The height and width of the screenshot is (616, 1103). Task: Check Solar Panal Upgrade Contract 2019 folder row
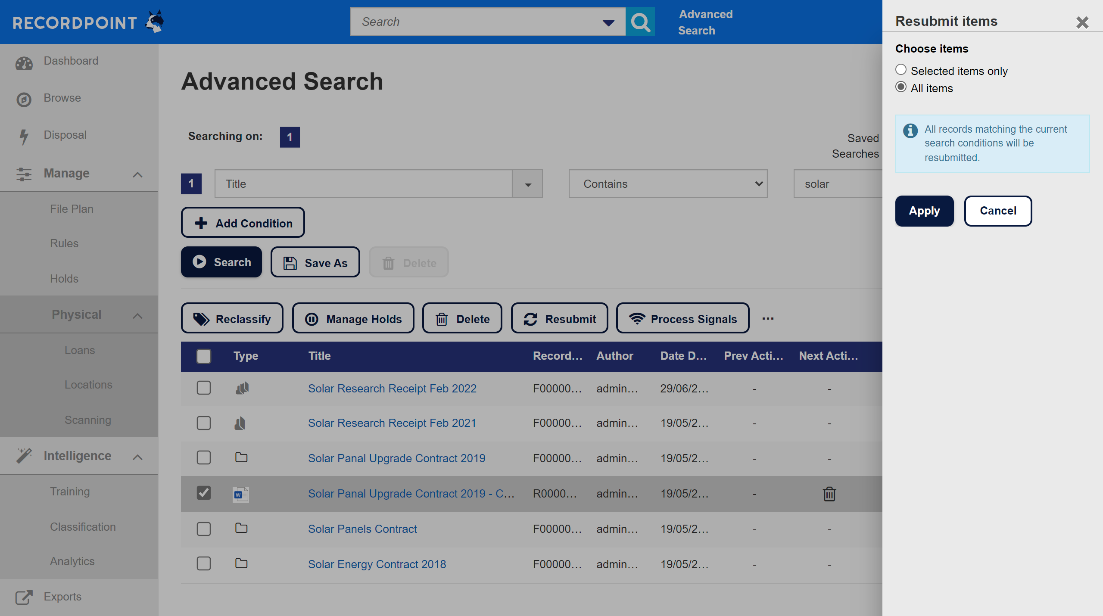click(x=204, y=457)
